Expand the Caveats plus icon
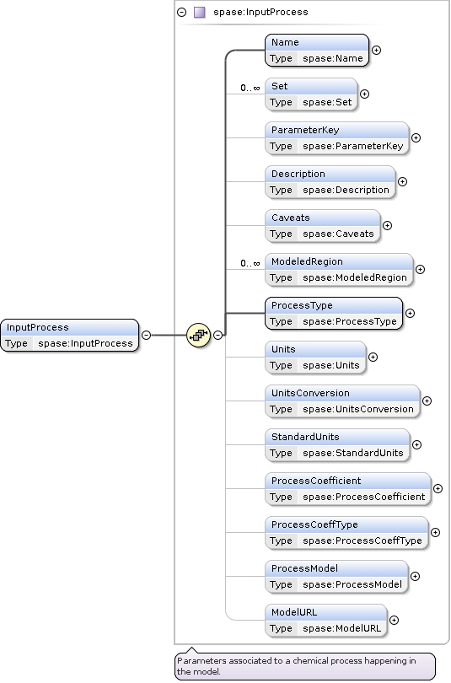The width and height of the screenshot is (451, 683). tap(388, 225)
